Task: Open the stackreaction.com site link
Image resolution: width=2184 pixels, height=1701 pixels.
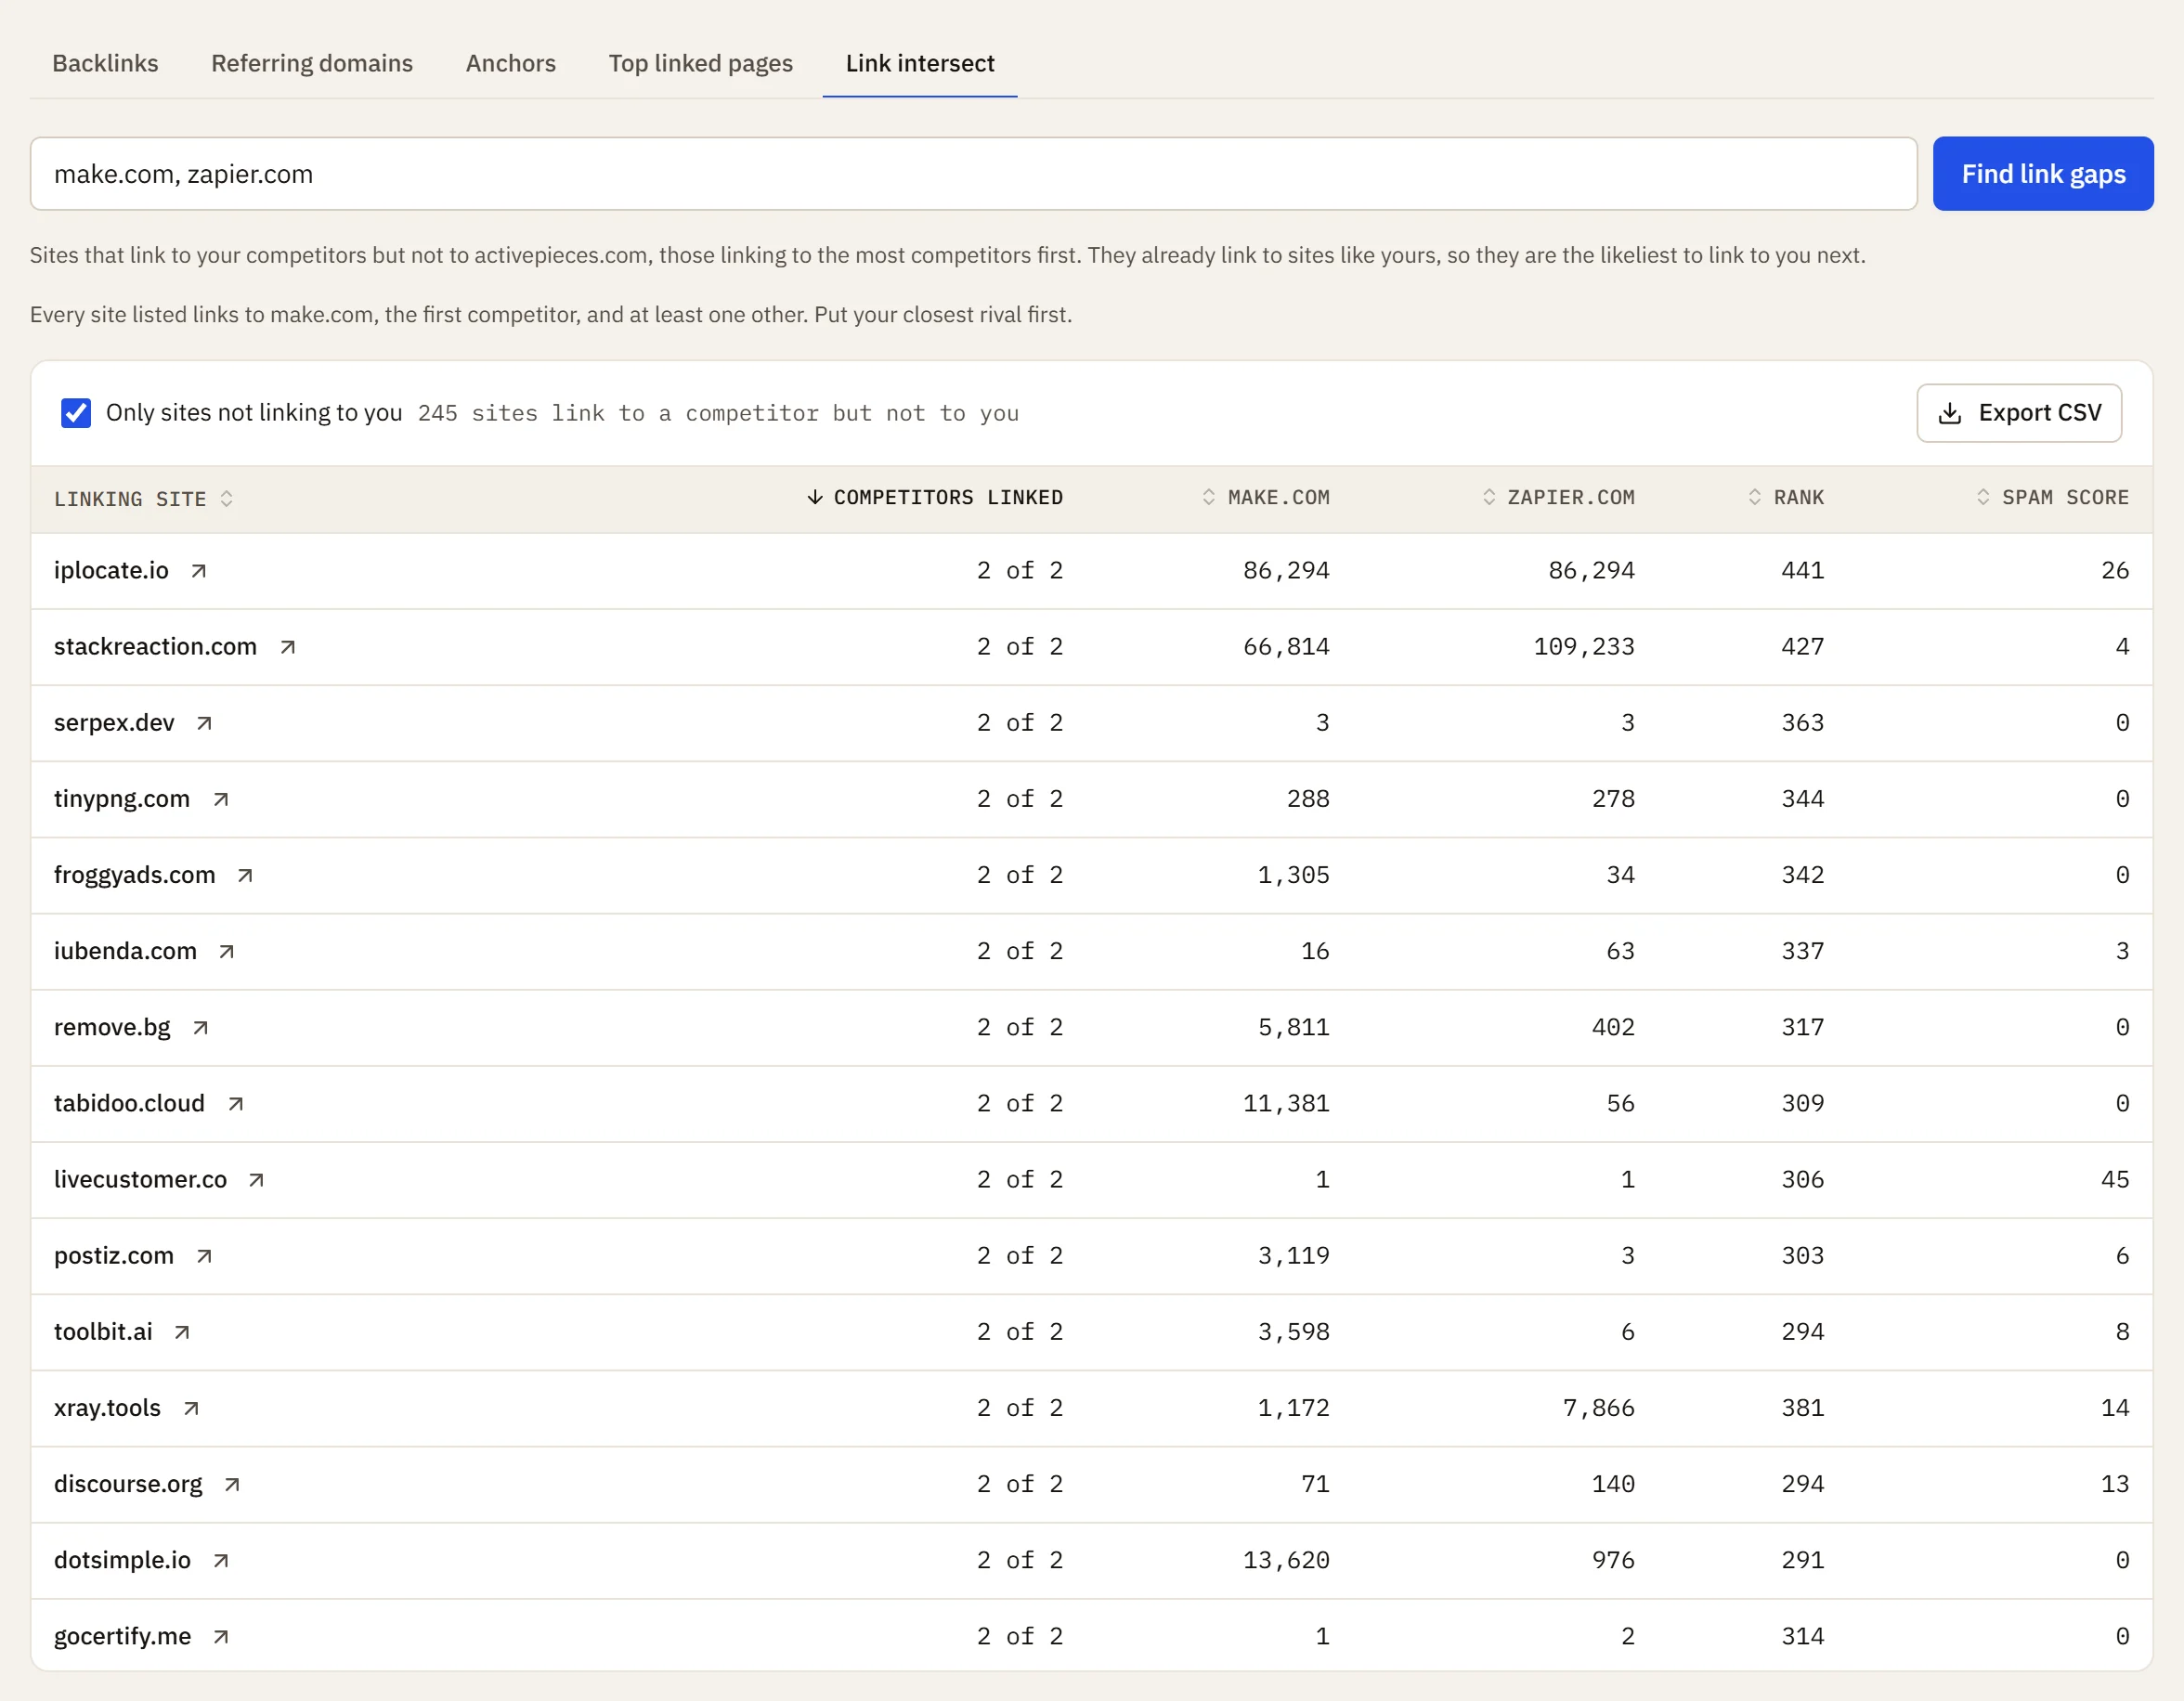Action: (x=155, y=646)
